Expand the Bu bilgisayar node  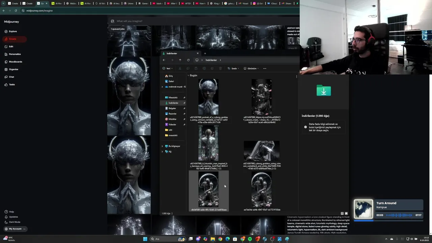162,146
